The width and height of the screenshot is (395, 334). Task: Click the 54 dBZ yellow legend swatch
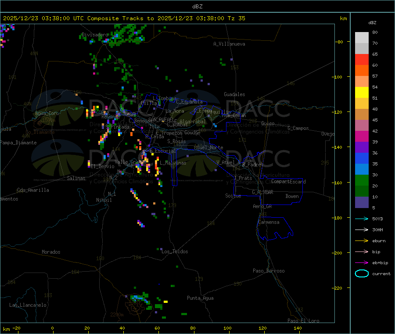[362, 93]
